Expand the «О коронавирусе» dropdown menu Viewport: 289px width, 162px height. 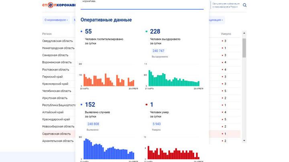pos(56,20)
